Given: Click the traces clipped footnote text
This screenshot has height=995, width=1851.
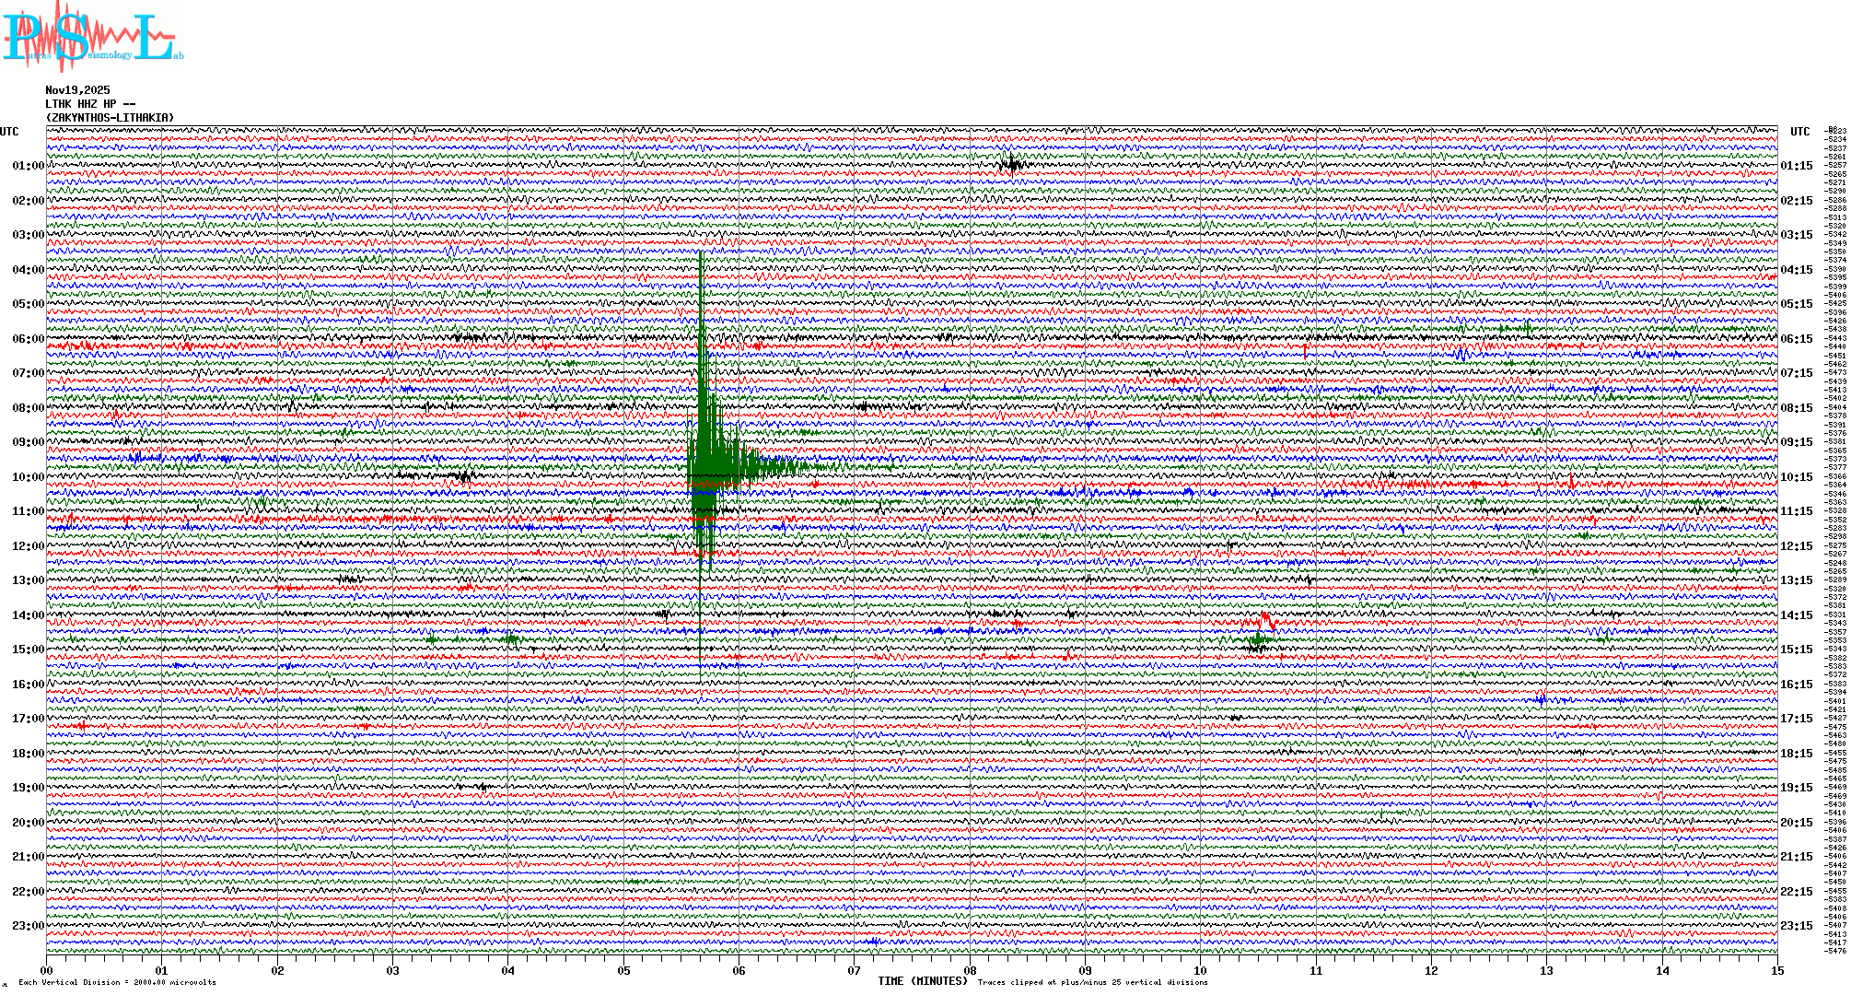Looking at the screenshot, I should coord(1092,982).
